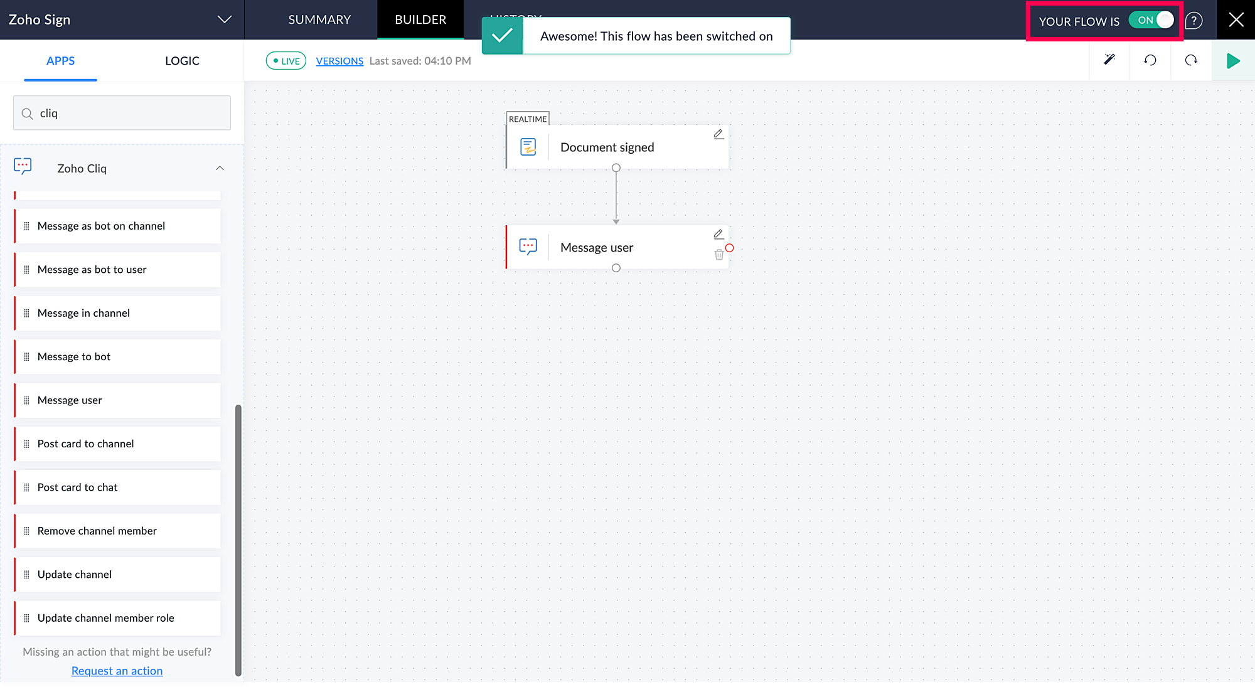
Task: Click the Zoho Cliq app icon
Action: click(23, 166)
